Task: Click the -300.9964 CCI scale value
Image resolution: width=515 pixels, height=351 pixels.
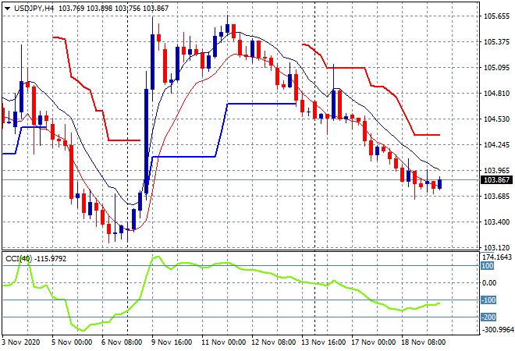Action: click(496, 330)
